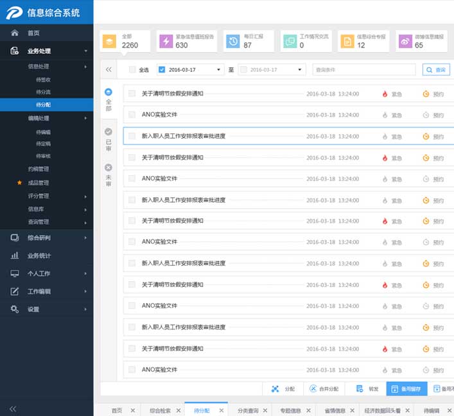This screenshot has height=416, width=454.
Task: Click the 设置 gear icon
Action: pyautogui.click(x=15, y=309)
